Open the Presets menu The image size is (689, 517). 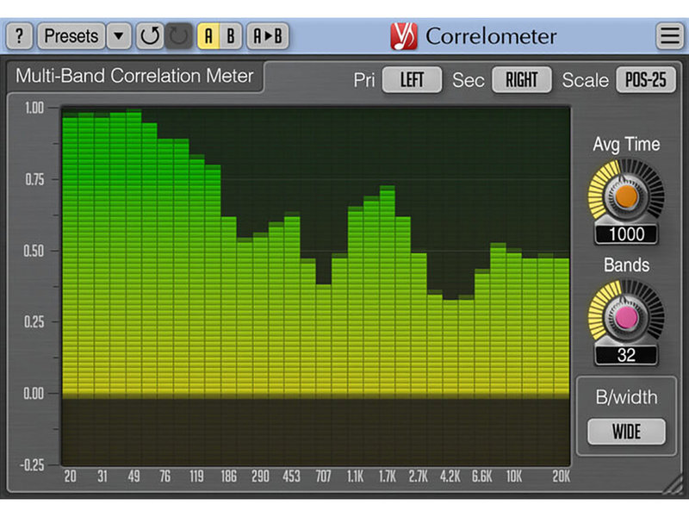tap(72, 36)
